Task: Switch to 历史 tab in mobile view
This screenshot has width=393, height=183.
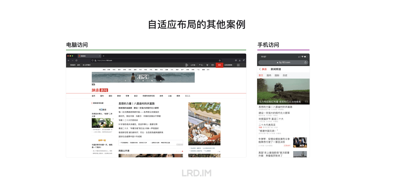Action: click(x=285, y=75)
